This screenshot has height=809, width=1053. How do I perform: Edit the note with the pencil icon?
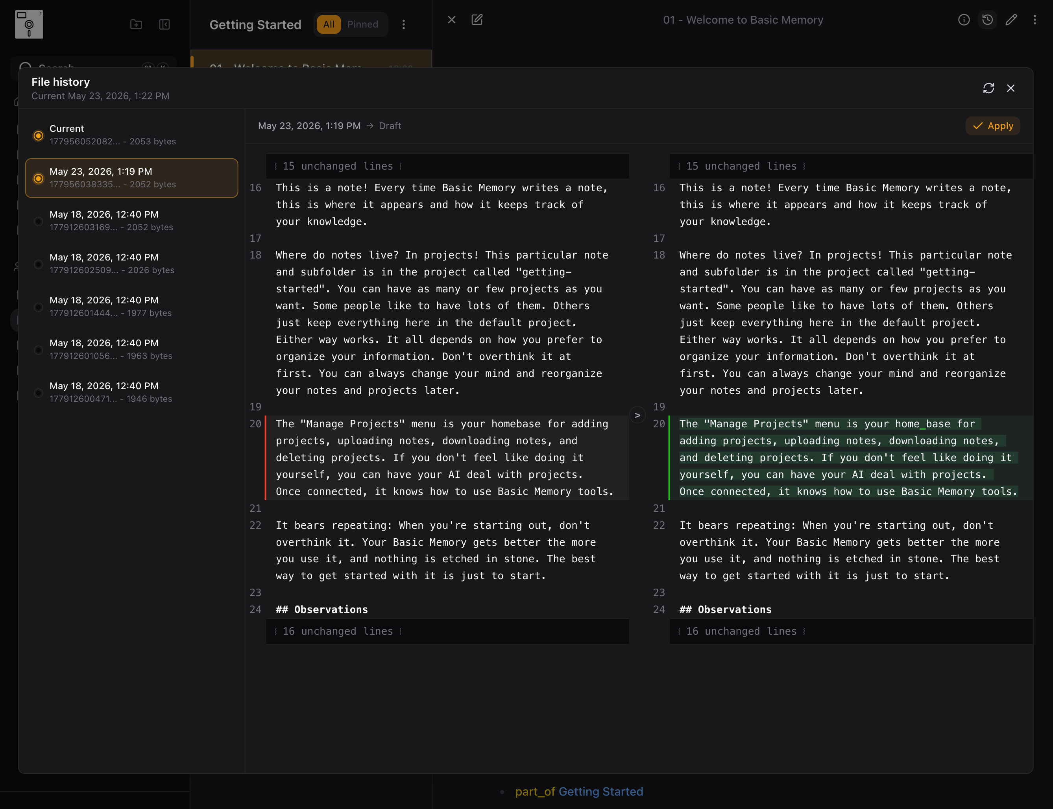point(1011,20)
